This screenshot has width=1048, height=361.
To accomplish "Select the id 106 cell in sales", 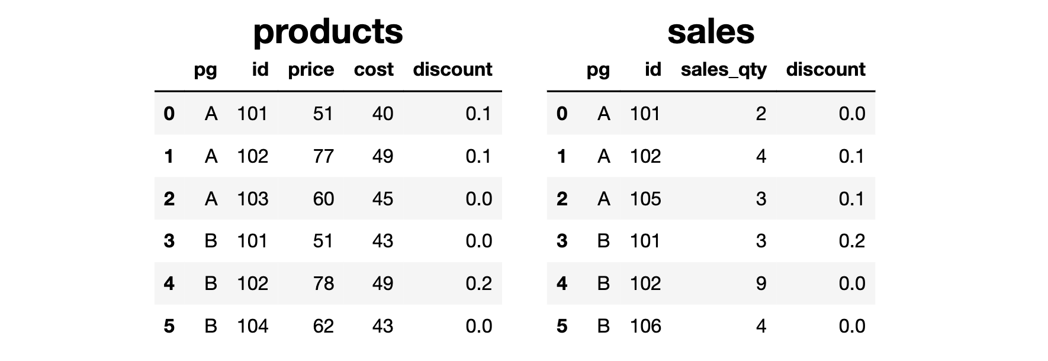I will pyautogui.click(x=645, y=326).
